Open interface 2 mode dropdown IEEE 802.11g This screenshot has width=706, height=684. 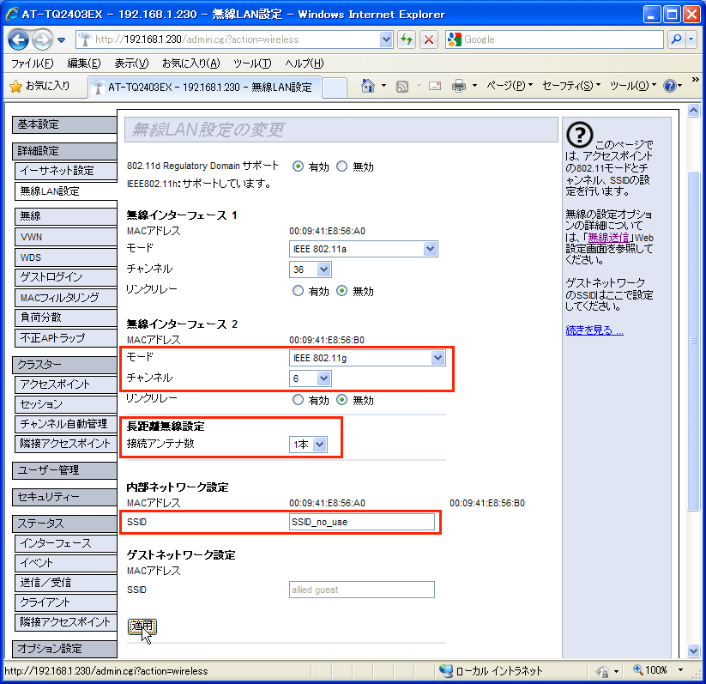[367, 358]
